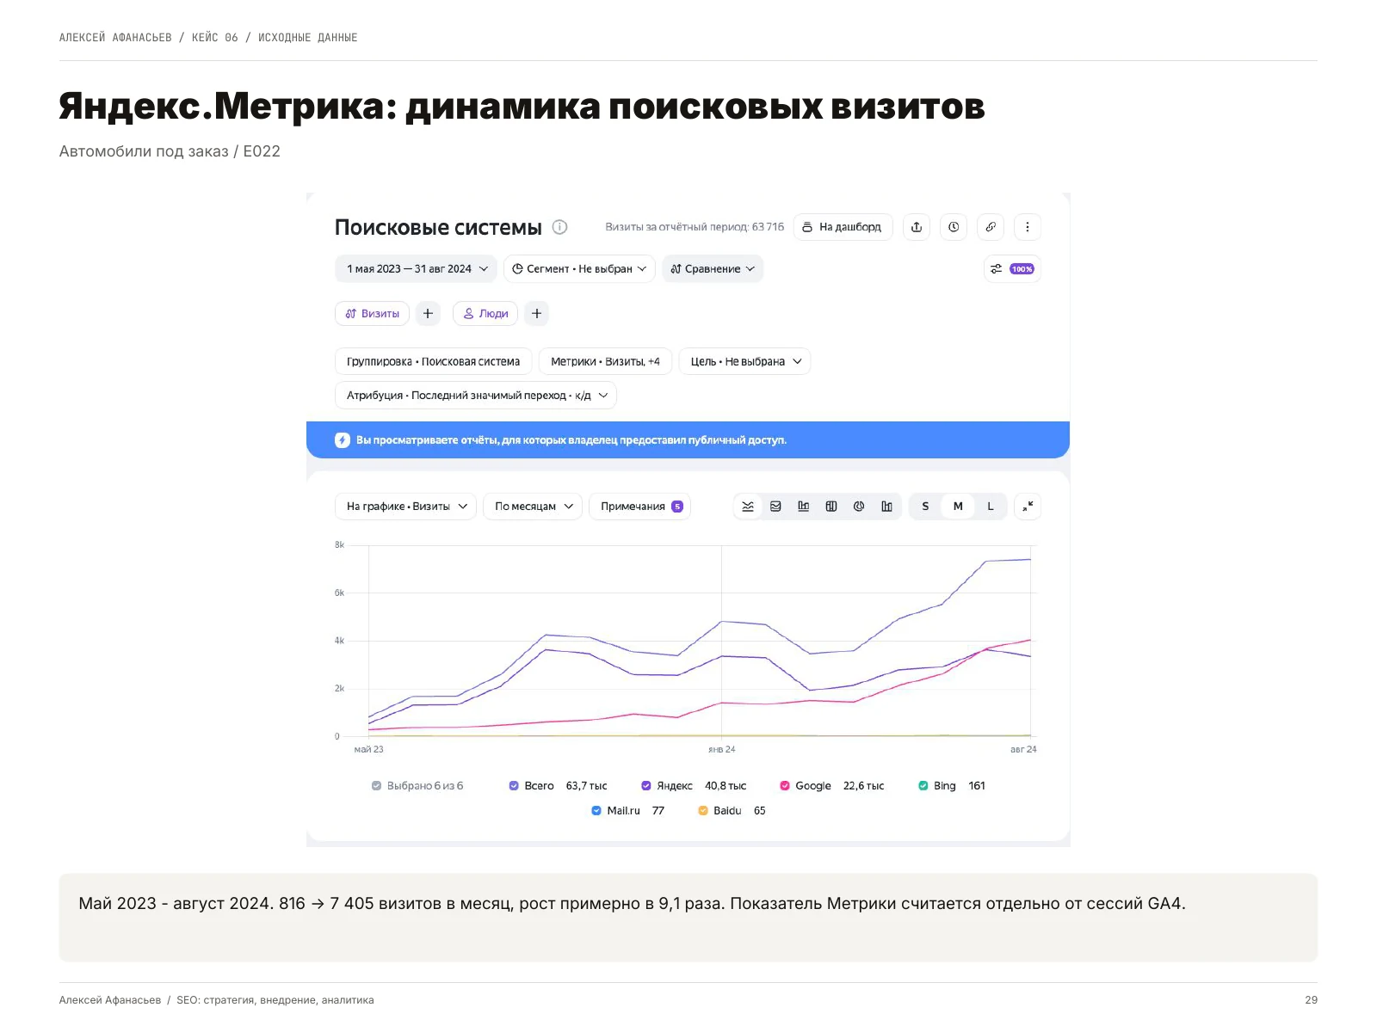The image size is (1377, 1032).
Task: Click the Люди segment button
Action: click(x=485, y=314)
